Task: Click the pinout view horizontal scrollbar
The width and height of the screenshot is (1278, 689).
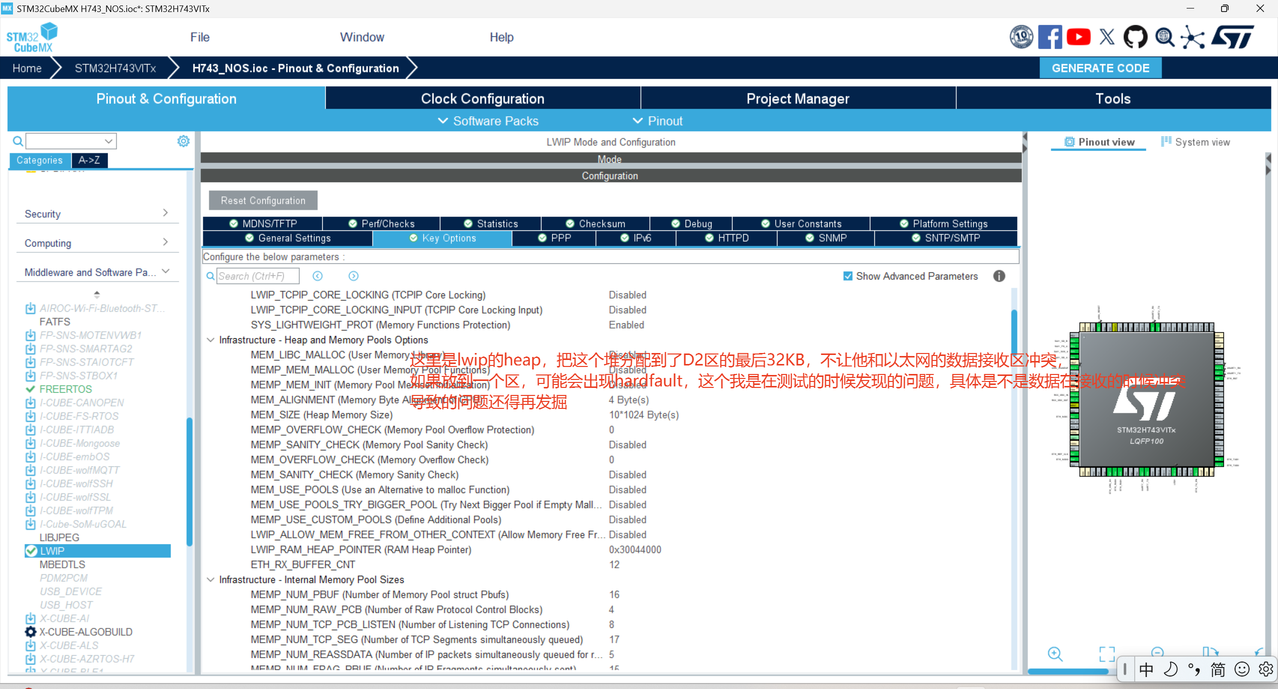Action: click(1068, 672)
